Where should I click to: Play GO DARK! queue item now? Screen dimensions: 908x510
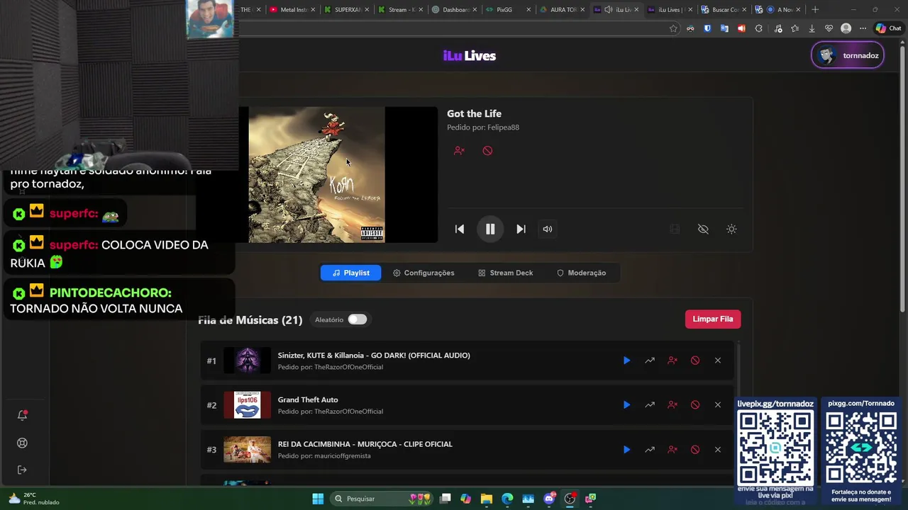626,361
